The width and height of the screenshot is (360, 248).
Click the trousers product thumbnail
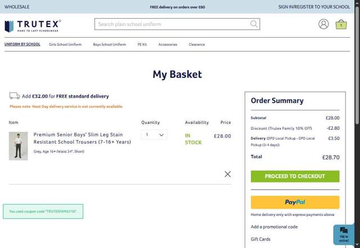[19, 146]
